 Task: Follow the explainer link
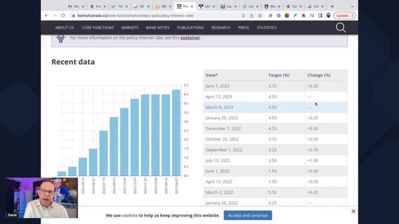click(190, 37)
